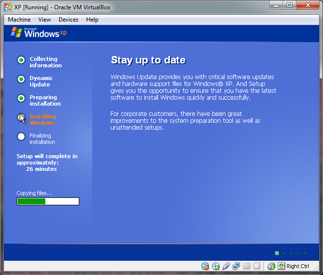Click the Collecting information step indicator

click(x=21, y=60)
